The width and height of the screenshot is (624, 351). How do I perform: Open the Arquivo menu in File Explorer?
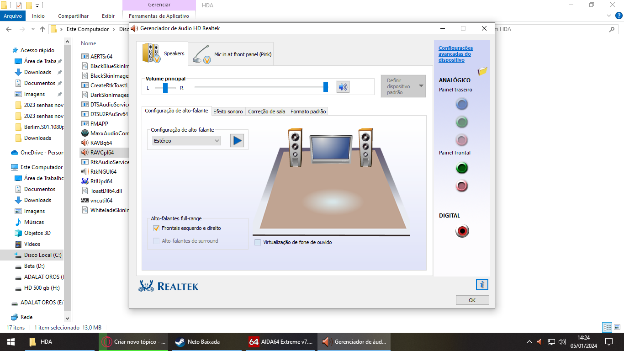point(13,16)
